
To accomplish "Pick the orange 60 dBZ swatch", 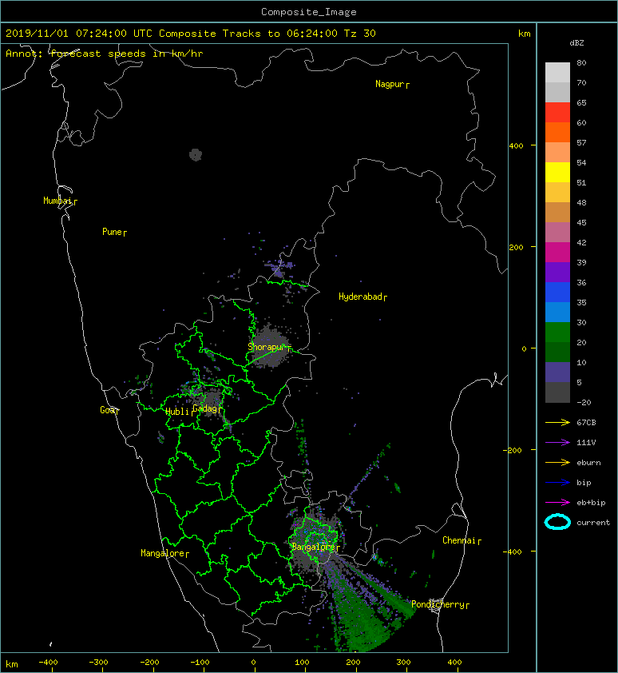I will tap(557, 132).
